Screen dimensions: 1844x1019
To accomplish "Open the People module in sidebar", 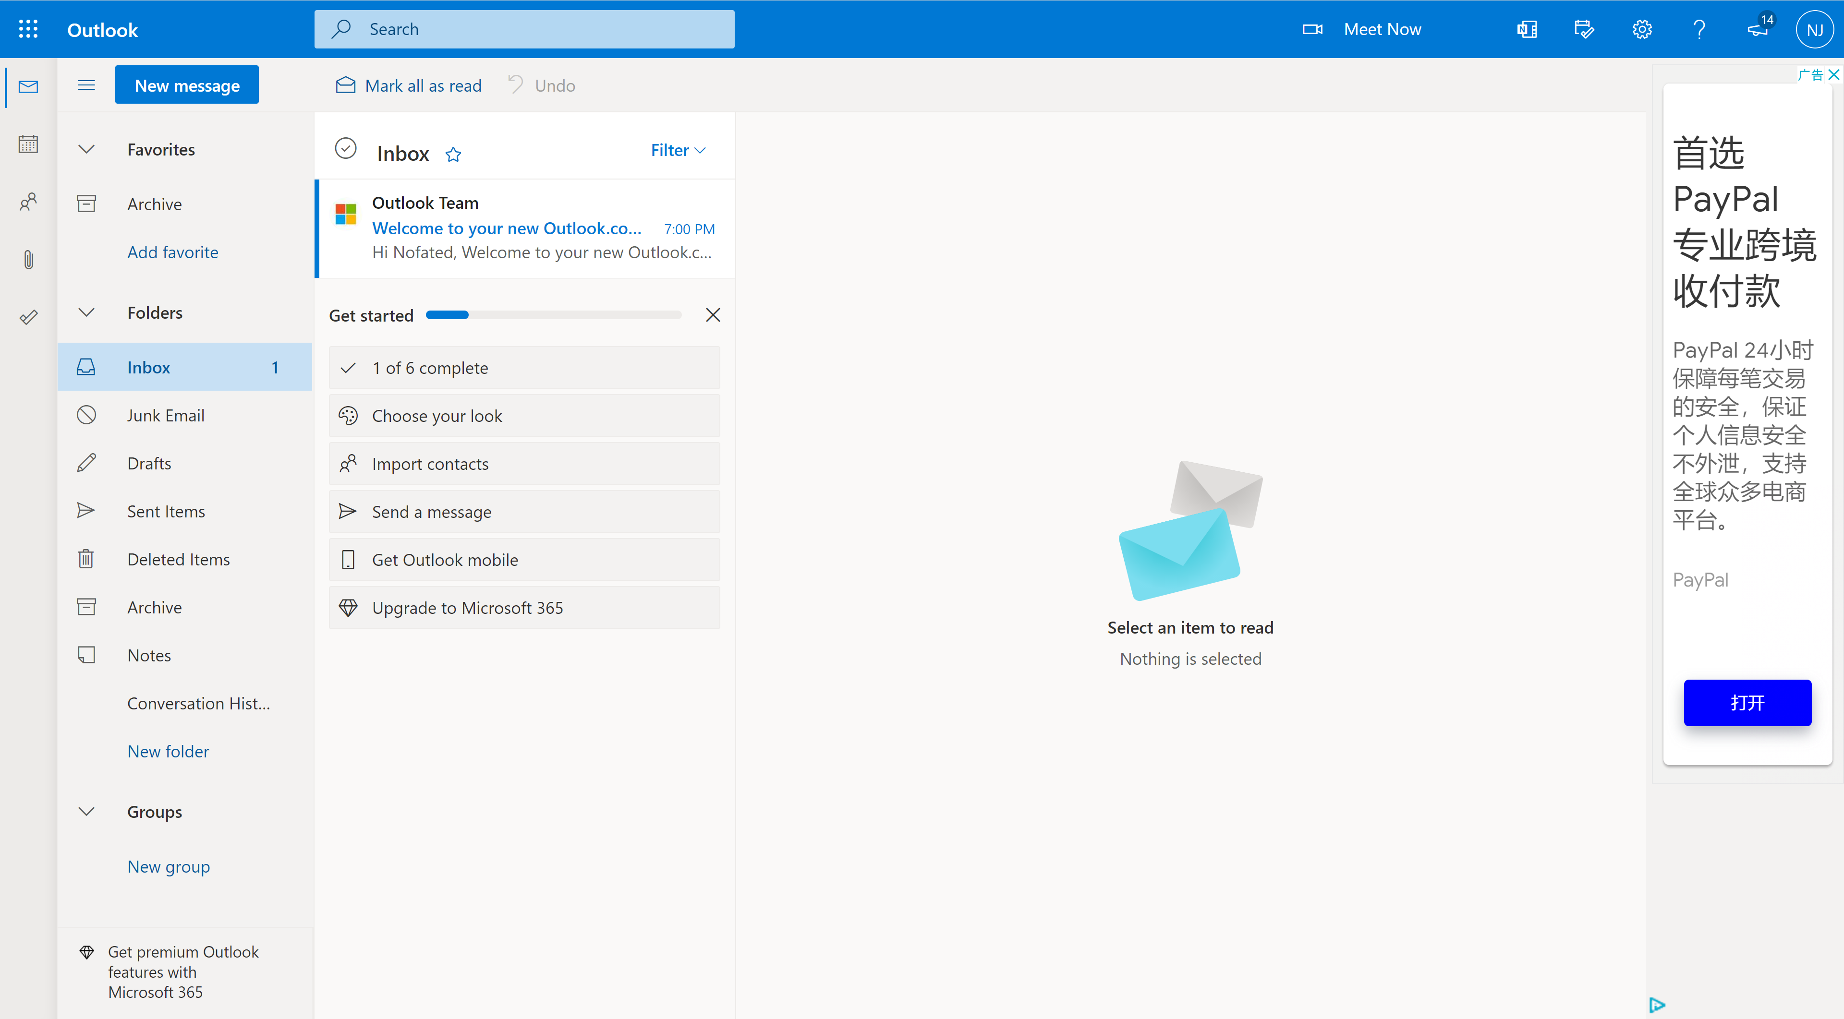I will pos(29,202).
